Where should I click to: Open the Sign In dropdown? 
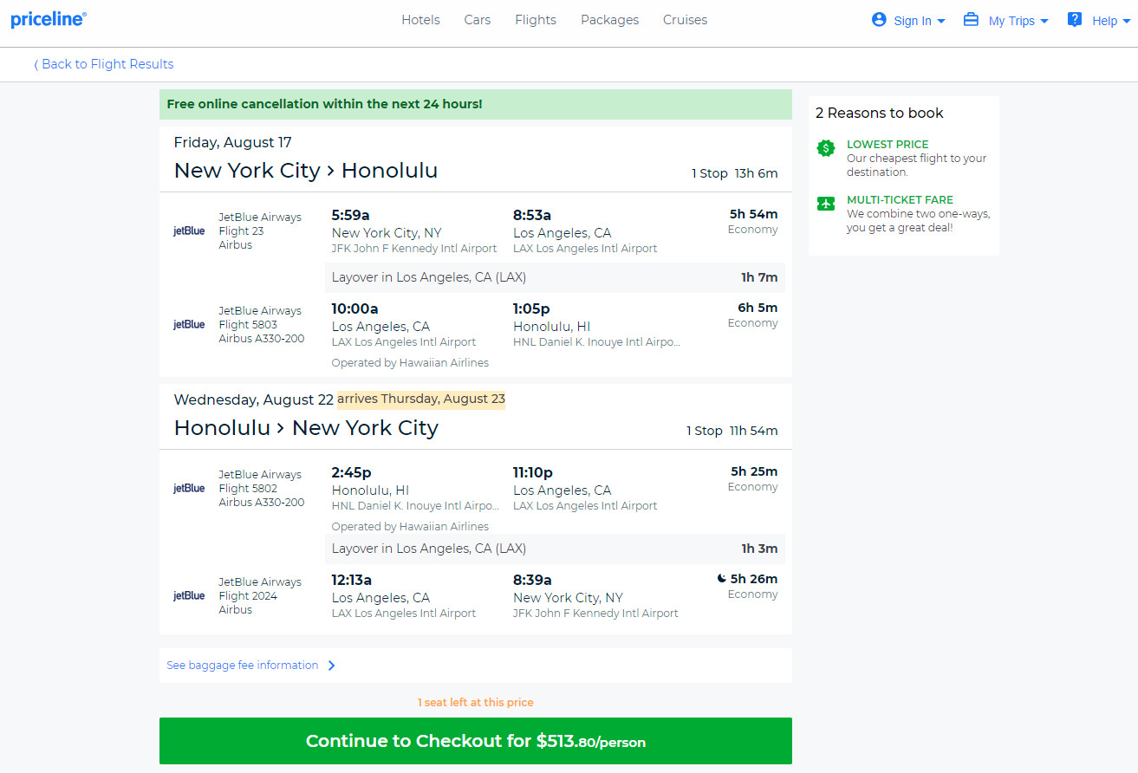pos(919,21)
